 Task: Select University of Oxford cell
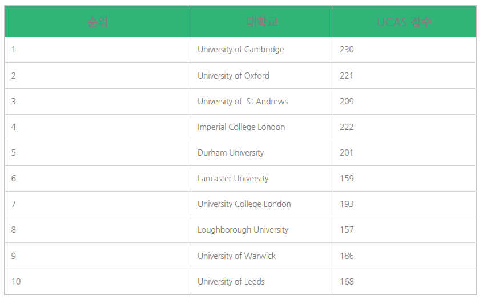point(262,76)
